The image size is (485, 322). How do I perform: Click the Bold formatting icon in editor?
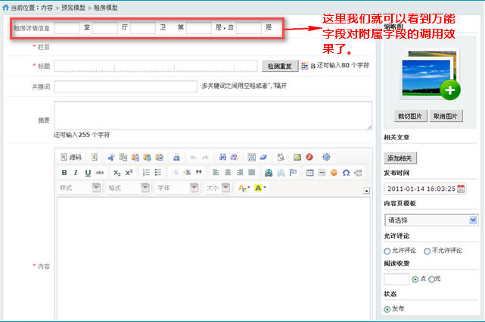pyautogui.click(x=64, y=173)
